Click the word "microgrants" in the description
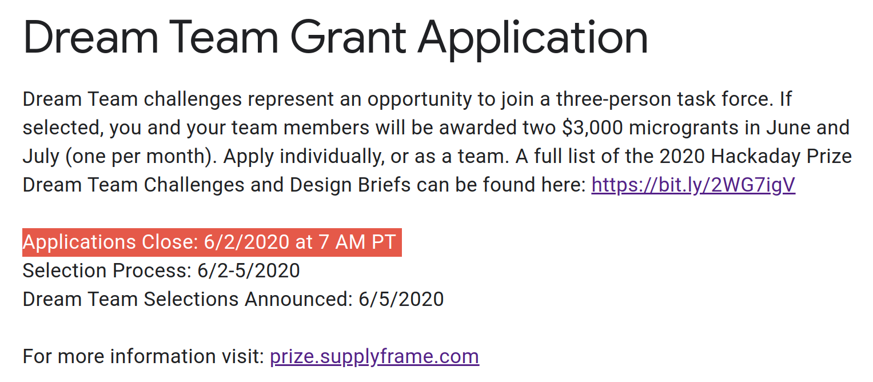Screen dimensions: 873x382 678,128
